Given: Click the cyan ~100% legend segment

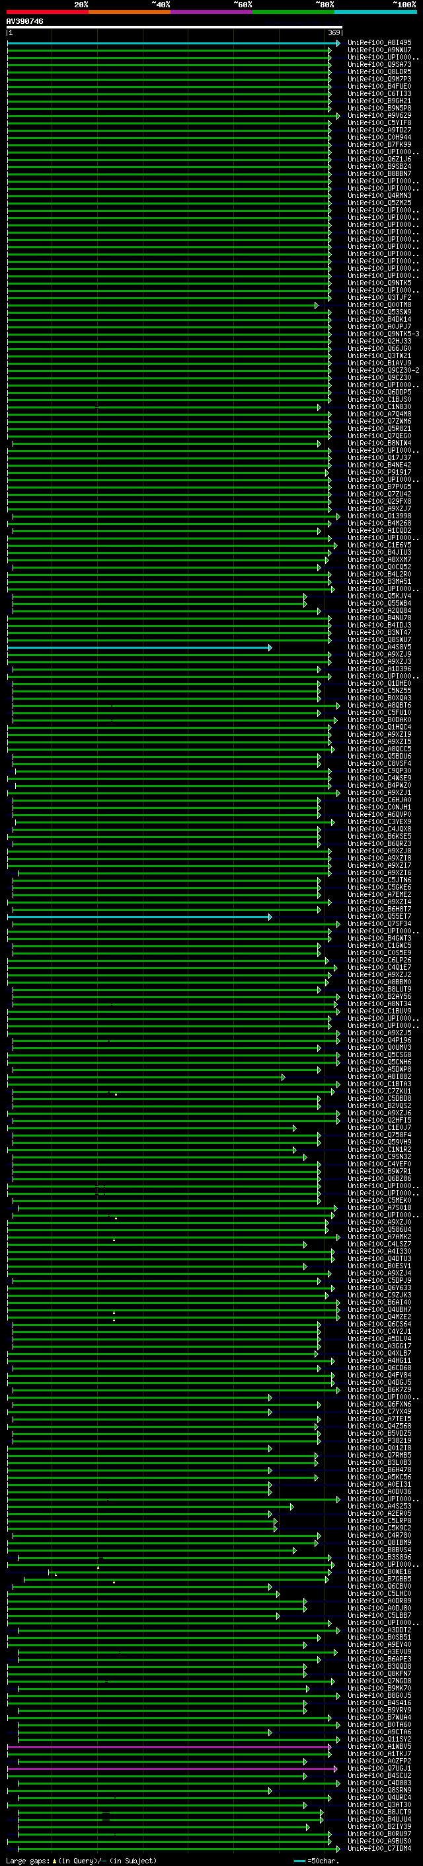Looking at the screenshot, I should click(376, 12).
